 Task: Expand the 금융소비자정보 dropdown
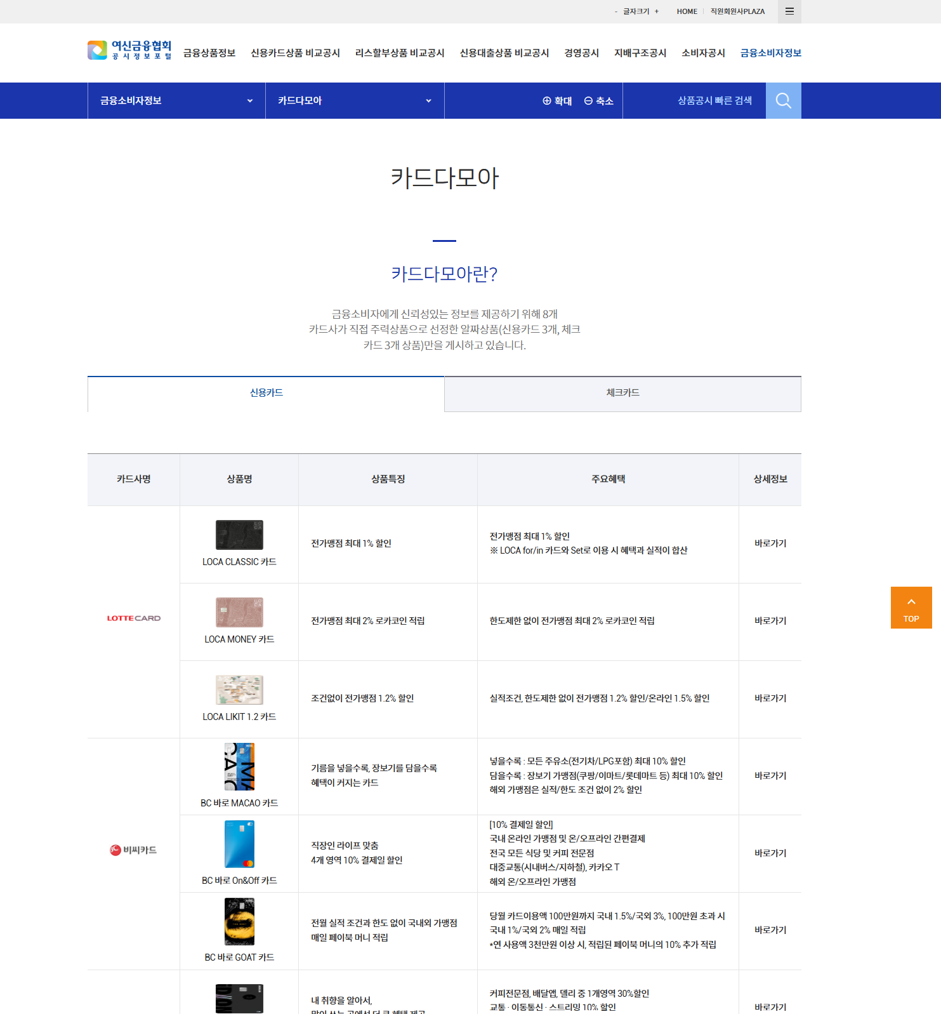(x=176, y=100)
